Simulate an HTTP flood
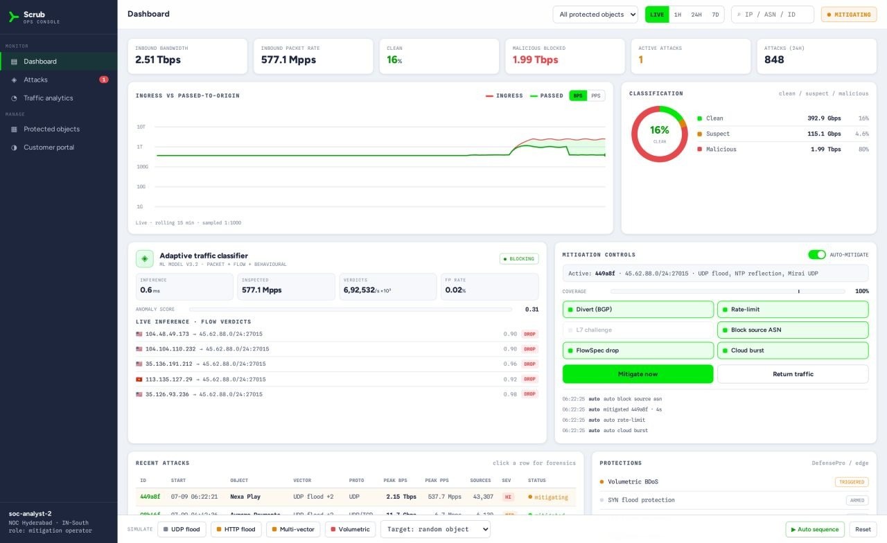 click(236, 529)
